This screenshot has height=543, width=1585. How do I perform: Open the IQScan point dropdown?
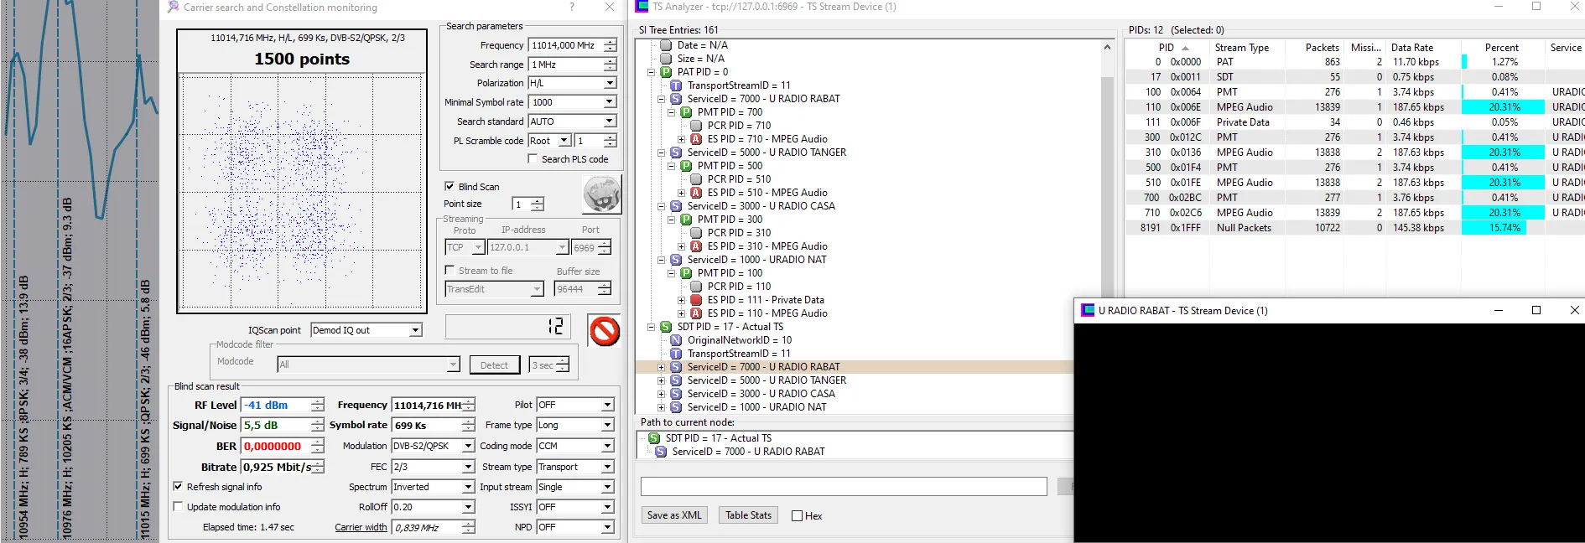coord(415,330)
